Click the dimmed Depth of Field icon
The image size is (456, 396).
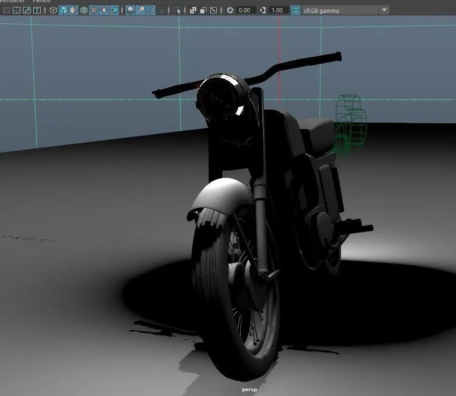click(x=161, y=11)
